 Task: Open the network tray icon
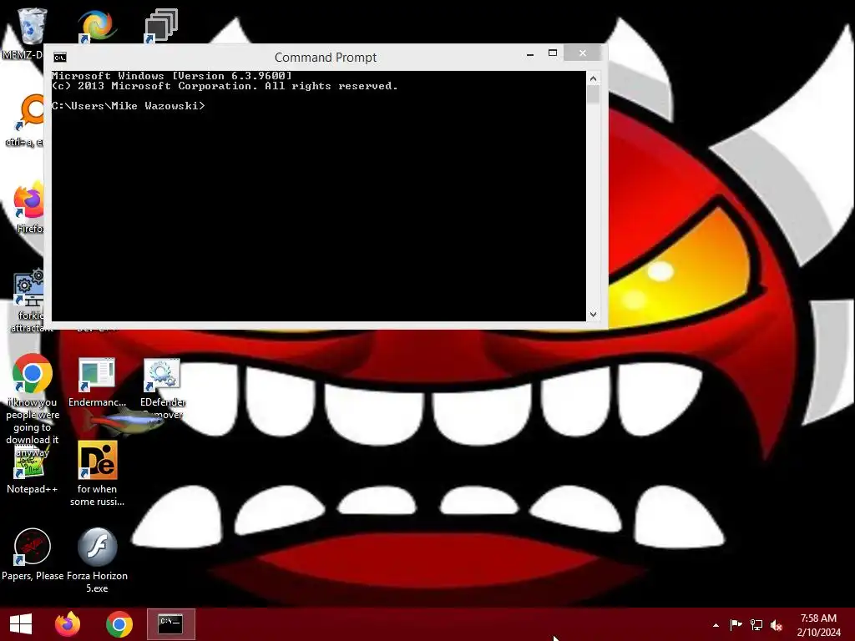point(756,624)
